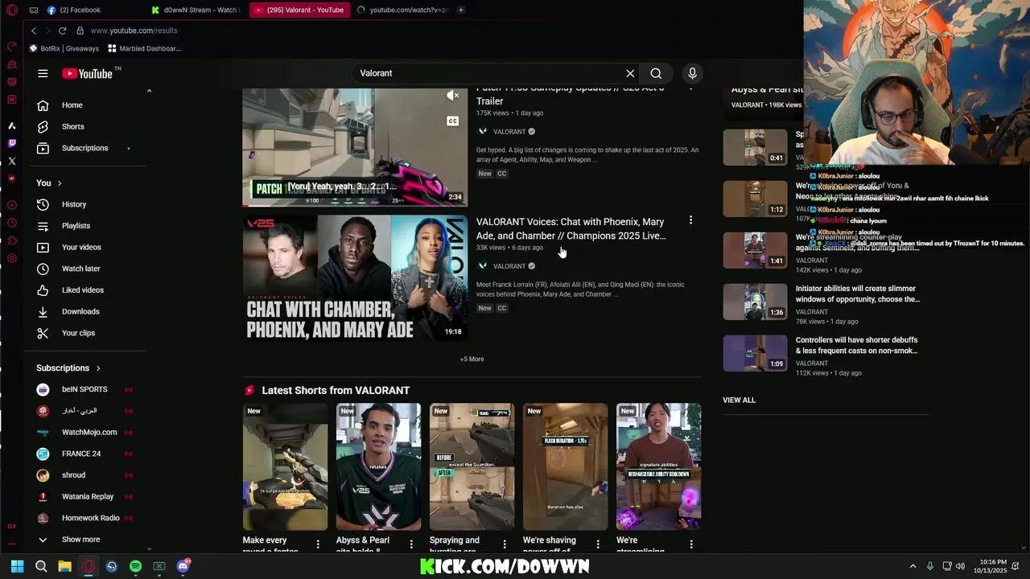Open Discord from the taskbar
The height and width of the screenshot is (579, 1030).
(x=183, y=566)
